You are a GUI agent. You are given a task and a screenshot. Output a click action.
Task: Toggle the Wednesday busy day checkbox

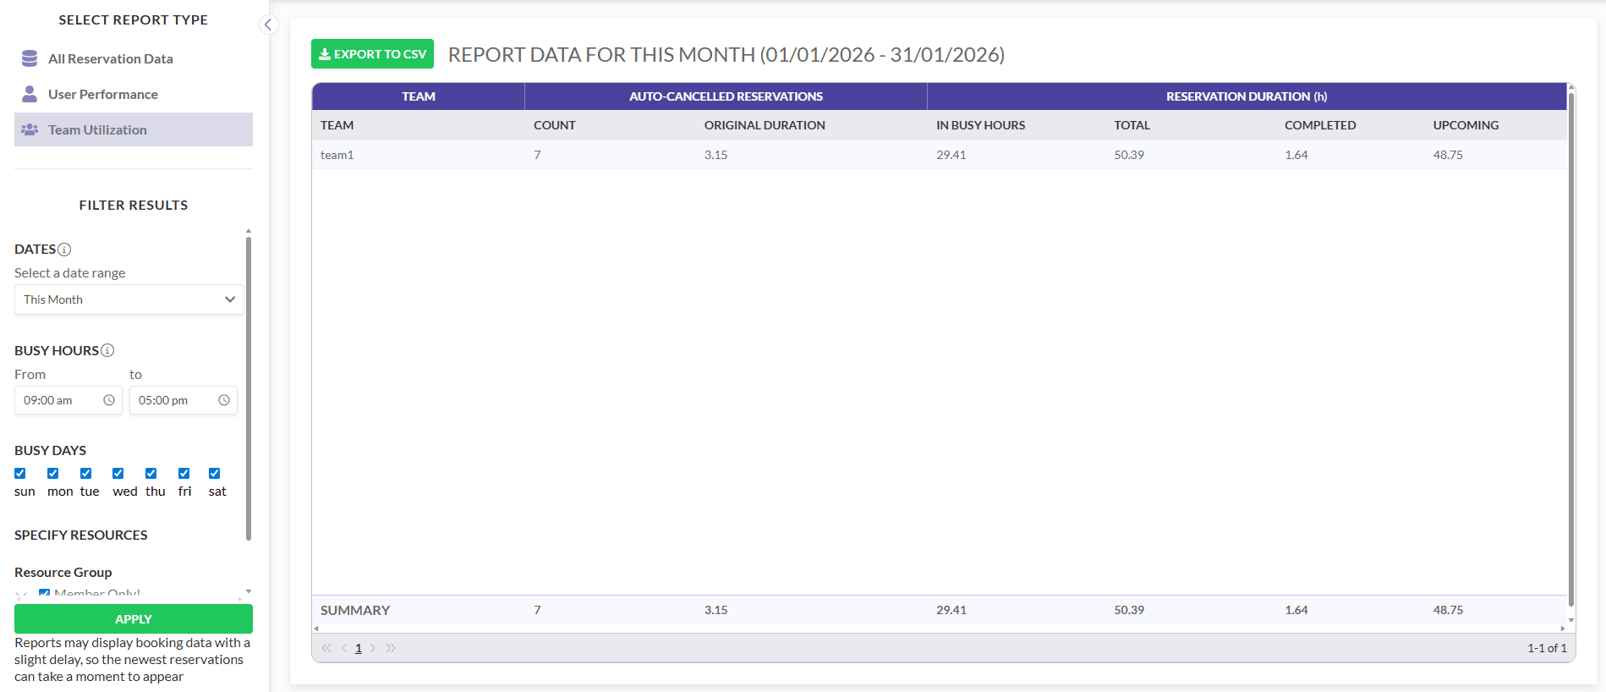(x=118, y=474)
